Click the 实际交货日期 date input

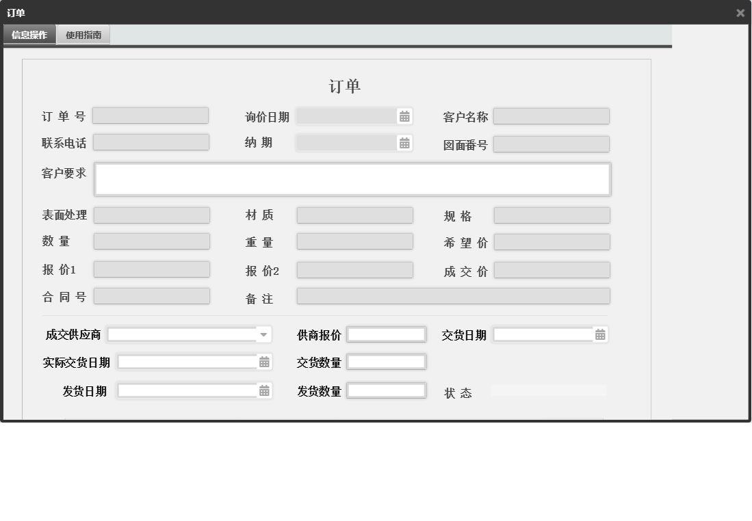click(192, 362)
